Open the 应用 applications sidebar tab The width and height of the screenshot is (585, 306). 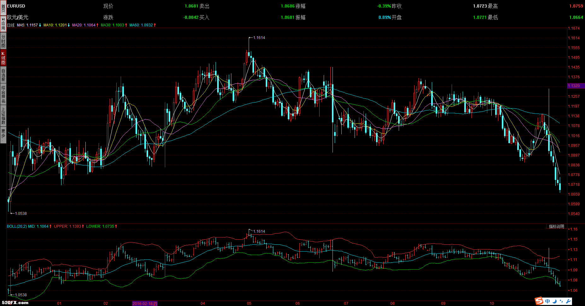(3, 24)
